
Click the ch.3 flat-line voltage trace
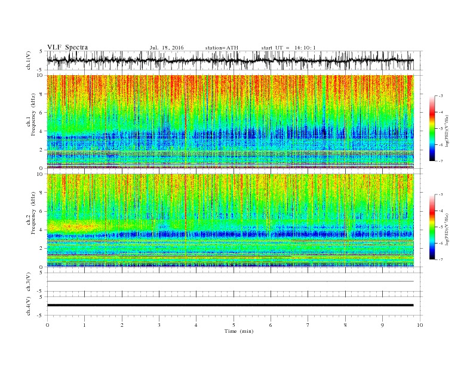point(230,282)
